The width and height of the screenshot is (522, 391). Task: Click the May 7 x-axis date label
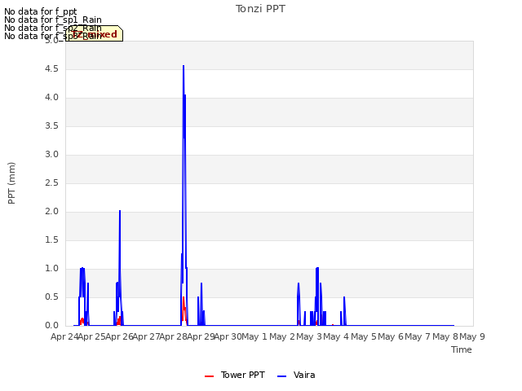[418, 336]
